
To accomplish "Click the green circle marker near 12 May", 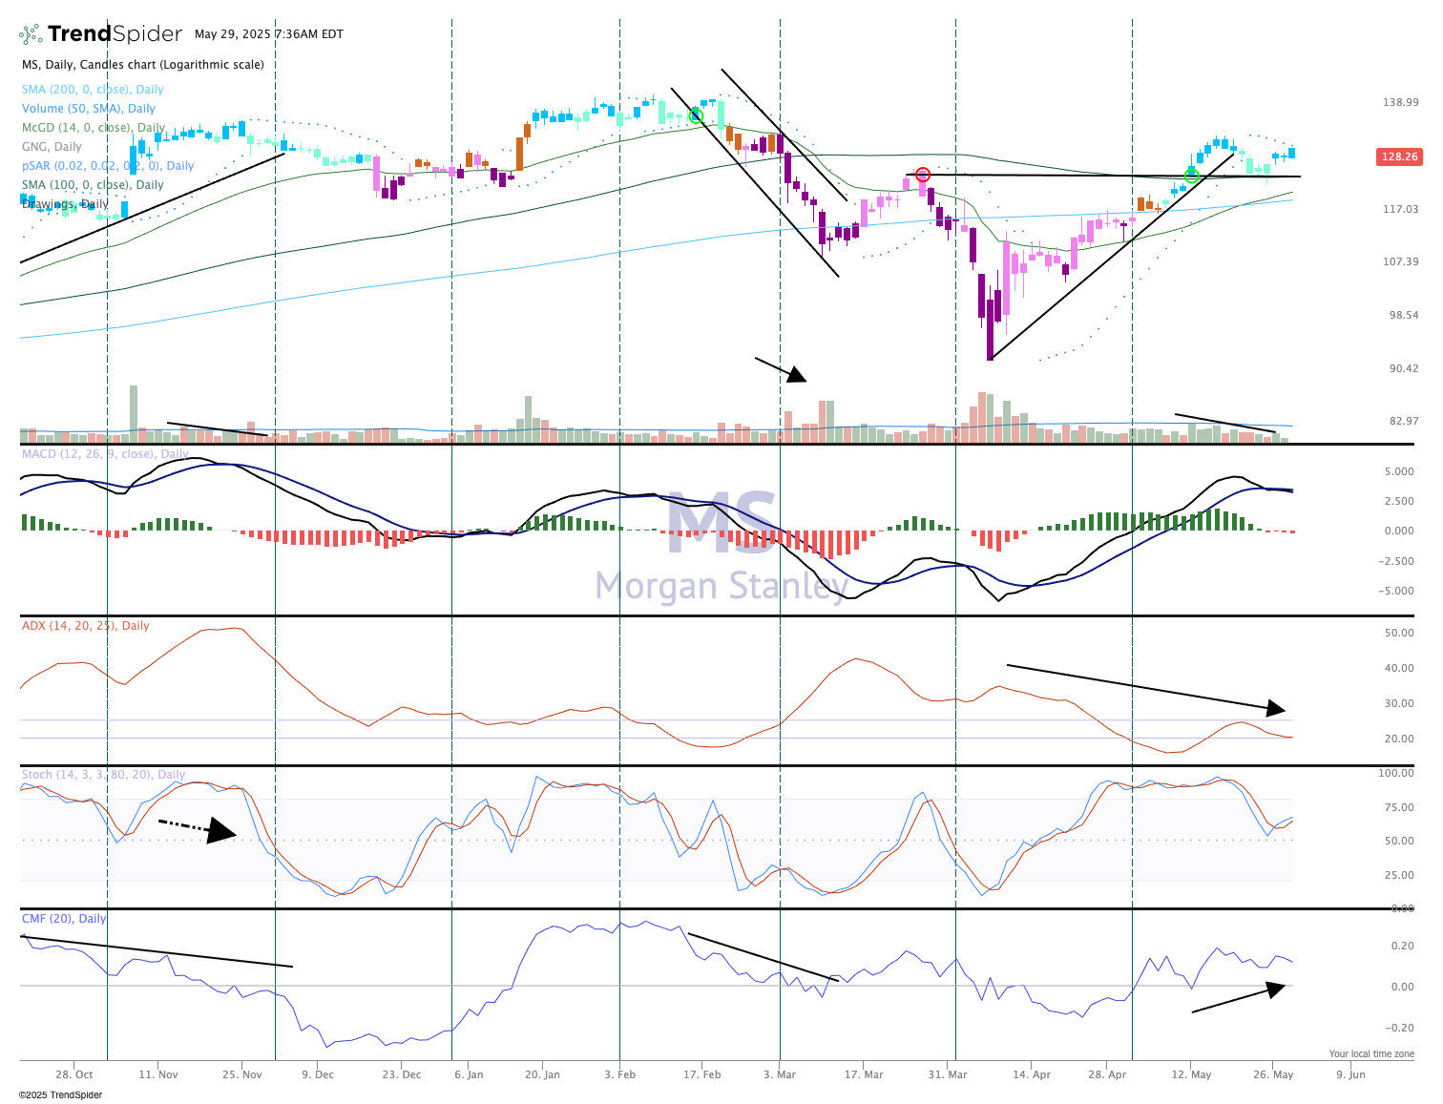I will 1191,176.
